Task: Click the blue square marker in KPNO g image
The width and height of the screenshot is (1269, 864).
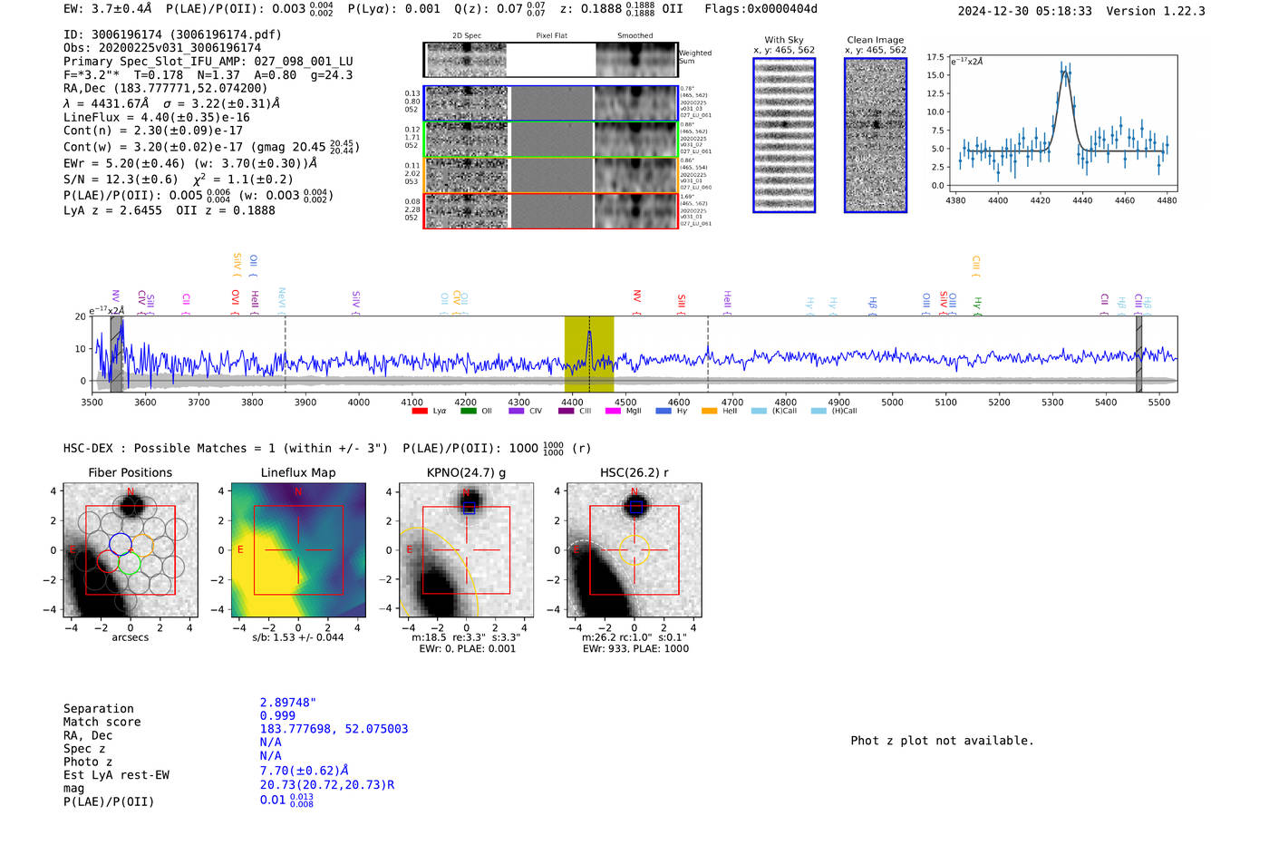Action: point(469,508)
